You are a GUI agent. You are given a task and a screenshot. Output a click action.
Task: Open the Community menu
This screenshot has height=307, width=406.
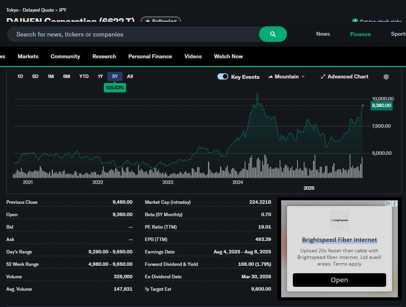click(65, 56)
